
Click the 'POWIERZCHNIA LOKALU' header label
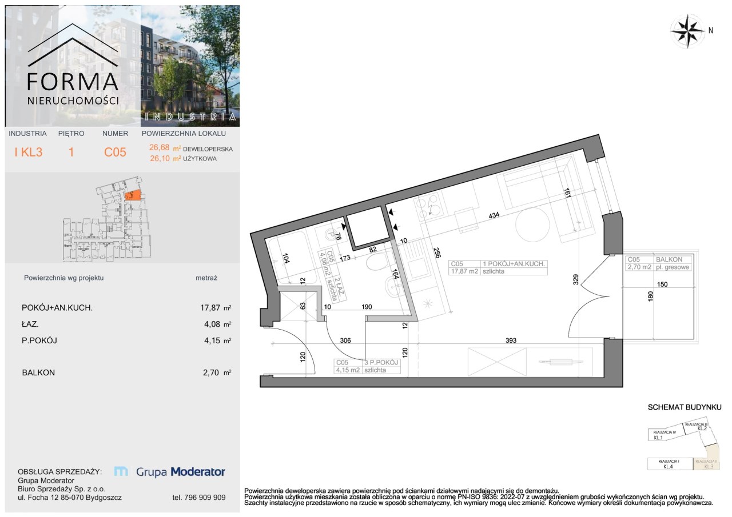[x=184, y=134]
